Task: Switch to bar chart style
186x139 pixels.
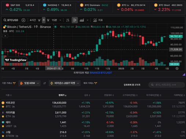Action: (x=68, y=20)
